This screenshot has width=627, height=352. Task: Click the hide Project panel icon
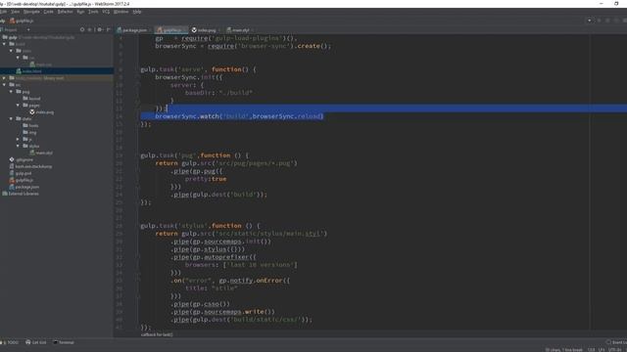point(109,29)
